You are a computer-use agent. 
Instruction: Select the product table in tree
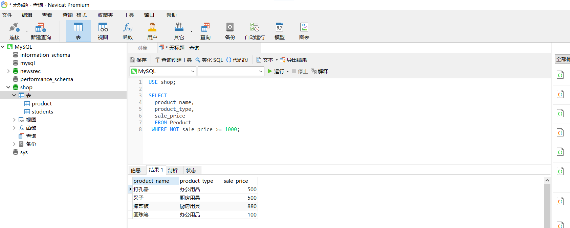point(42,103)
